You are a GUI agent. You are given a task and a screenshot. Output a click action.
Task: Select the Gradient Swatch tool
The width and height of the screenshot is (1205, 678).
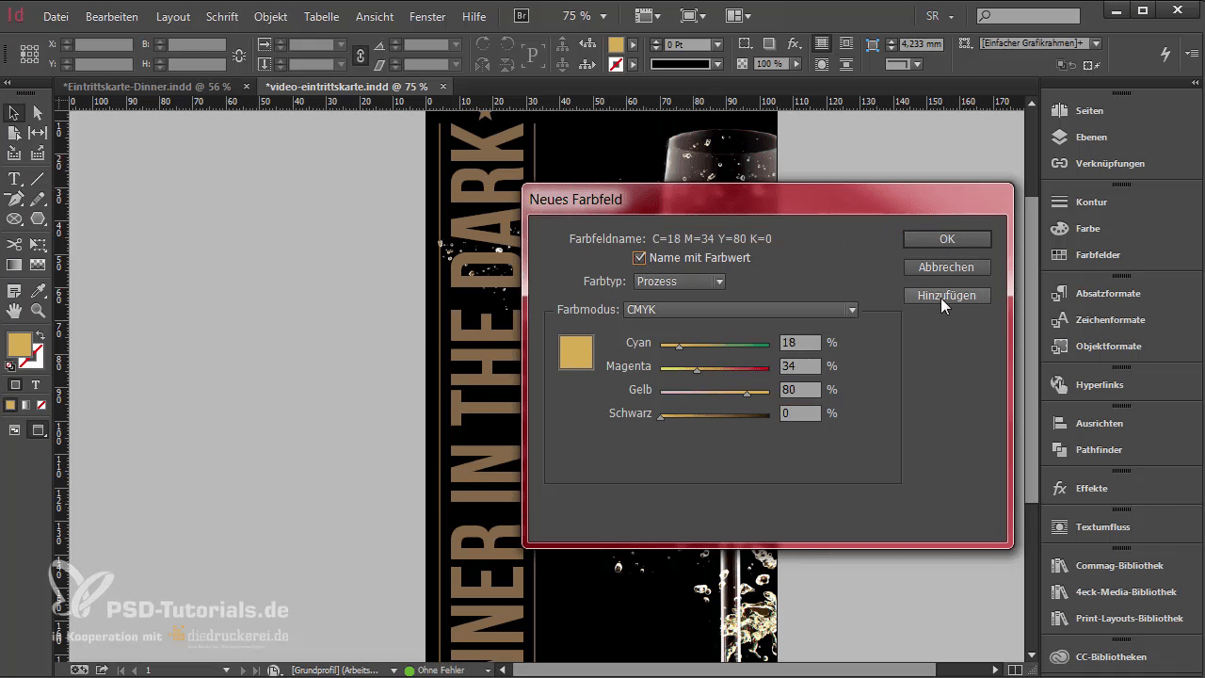click(14, 266)
